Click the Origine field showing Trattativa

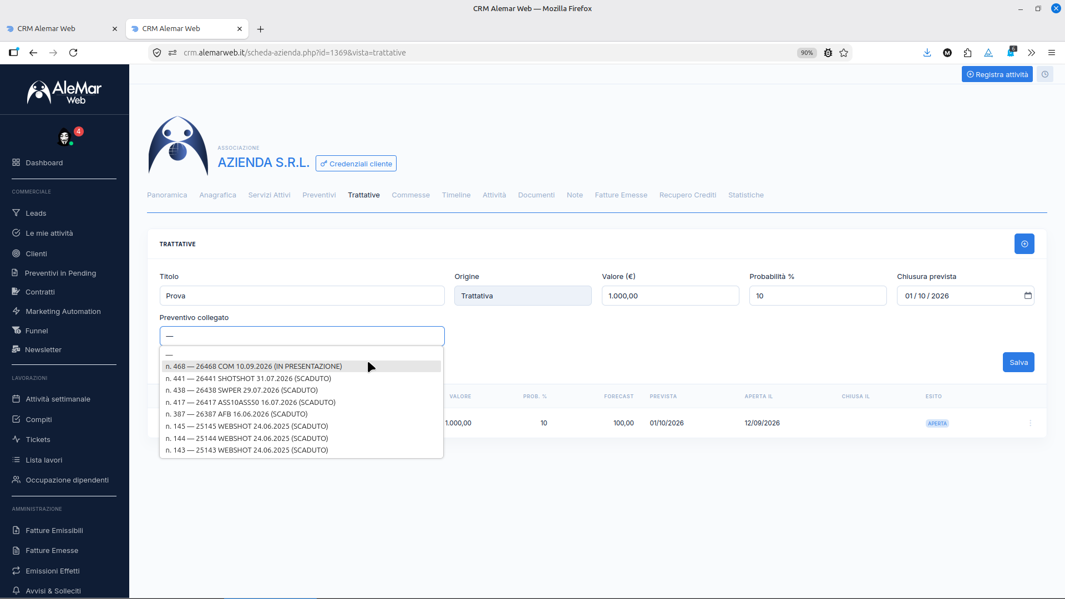[x=523, y=296]
